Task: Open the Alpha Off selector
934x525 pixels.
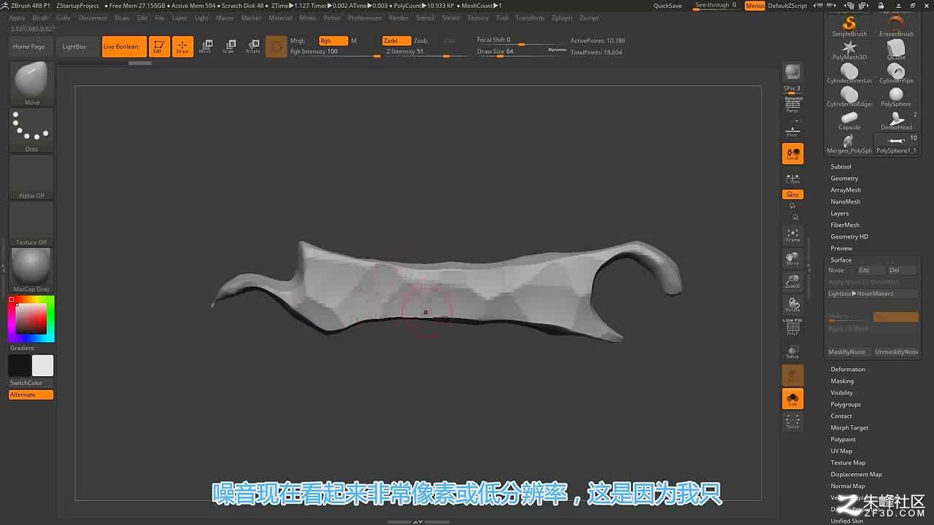Action: [31, 177]
